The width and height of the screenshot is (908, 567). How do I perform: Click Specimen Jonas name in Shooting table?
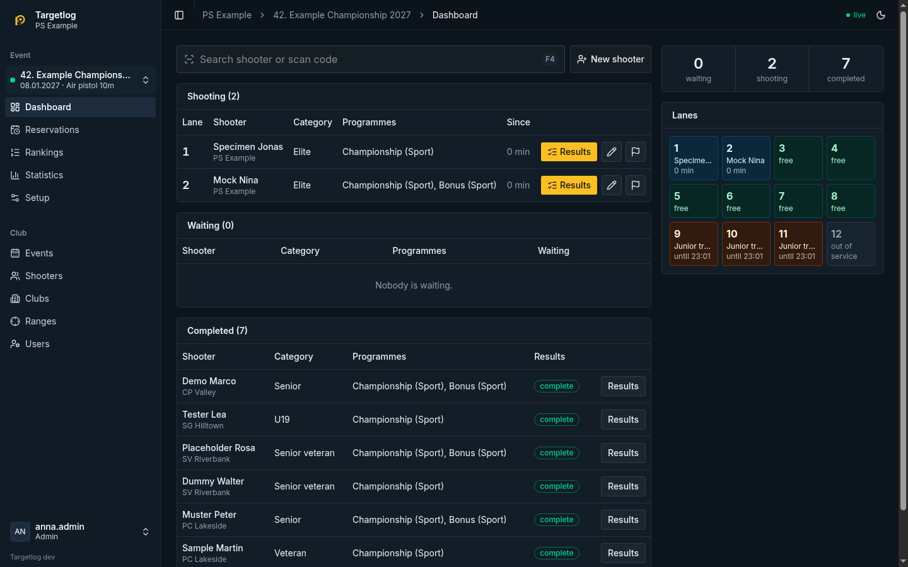(x=248, y=147)
